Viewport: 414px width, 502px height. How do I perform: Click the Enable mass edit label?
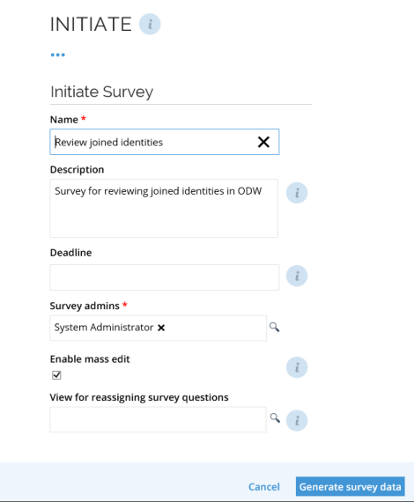(x=90, y=359)
